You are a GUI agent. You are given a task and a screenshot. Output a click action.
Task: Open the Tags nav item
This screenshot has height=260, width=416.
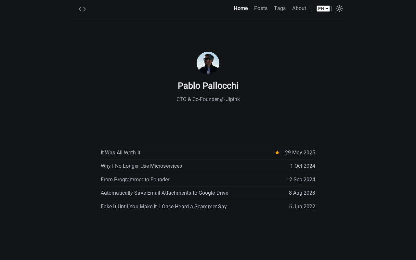pyautogui.click(x=280, y=8)
